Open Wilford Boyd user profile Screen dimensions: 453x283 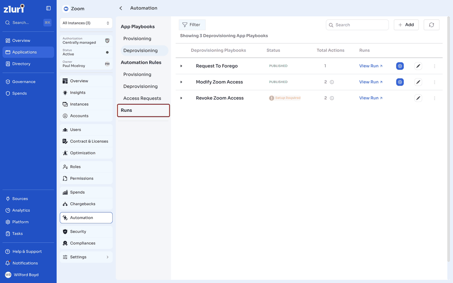click(28, 275)
